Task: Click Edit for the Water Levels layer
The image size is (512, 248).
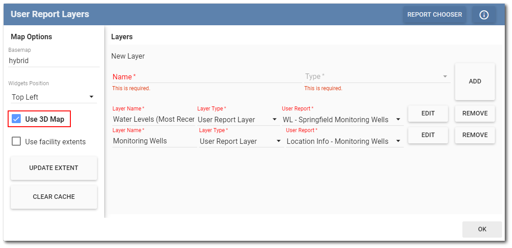Action: click(x=428, y=114)
